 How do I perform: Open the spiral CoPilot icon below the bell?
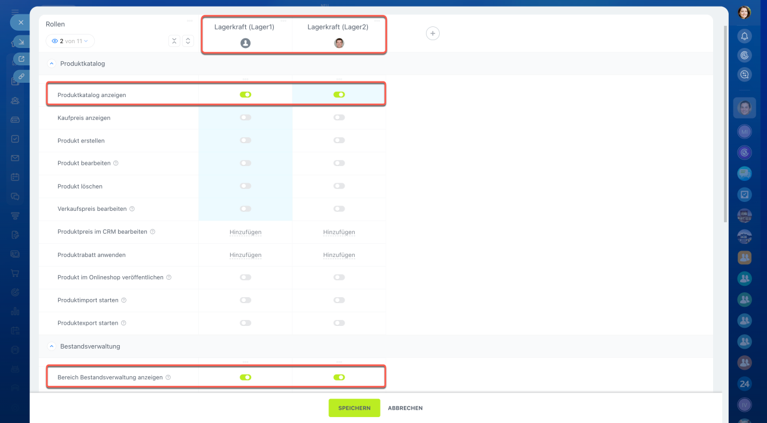click(x=744, y=55)
